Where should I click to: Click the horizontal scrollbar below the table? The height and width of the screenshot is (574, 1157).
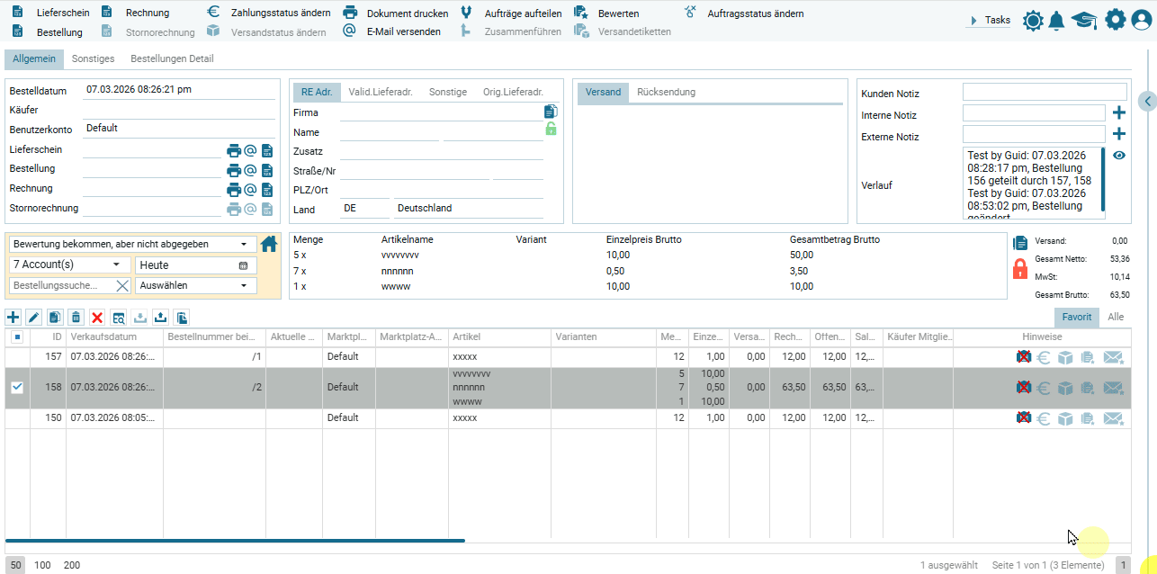(235, 541)
